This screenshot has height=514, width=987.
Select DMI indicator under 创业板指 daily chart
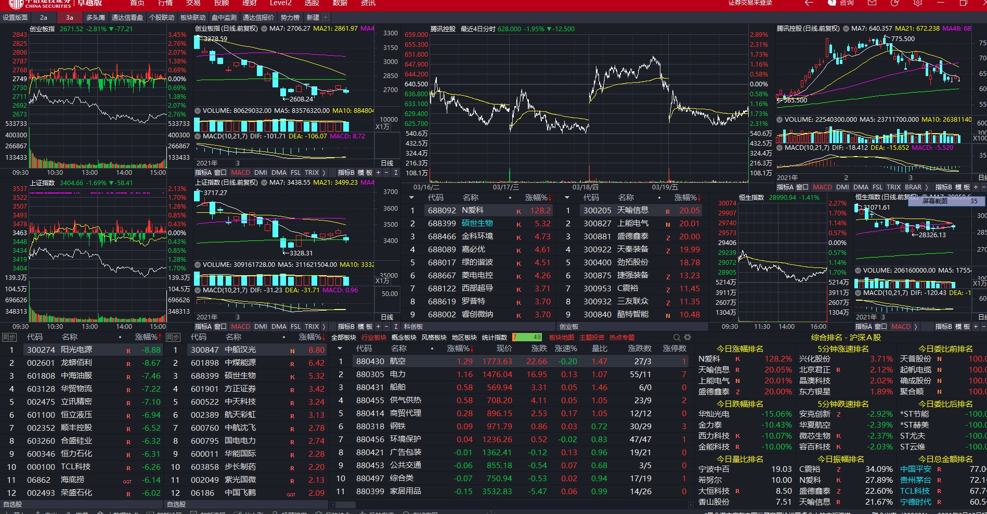(x=261, y=173)
